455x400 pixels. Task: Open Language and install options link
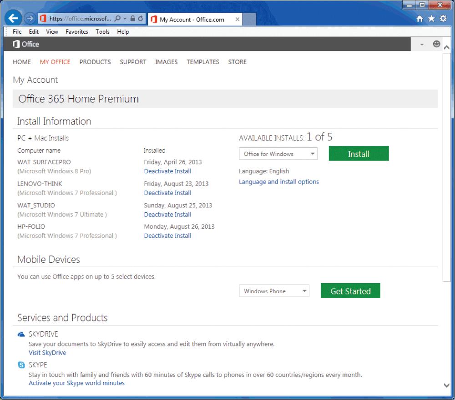pyautogui.click(x=278, y=182)
